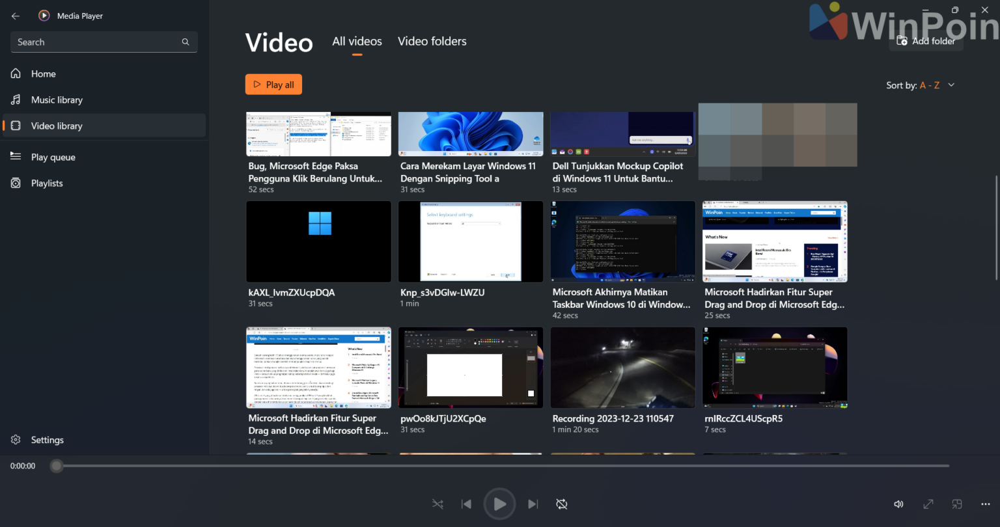Click the skip to next track icon

point(533,504)
